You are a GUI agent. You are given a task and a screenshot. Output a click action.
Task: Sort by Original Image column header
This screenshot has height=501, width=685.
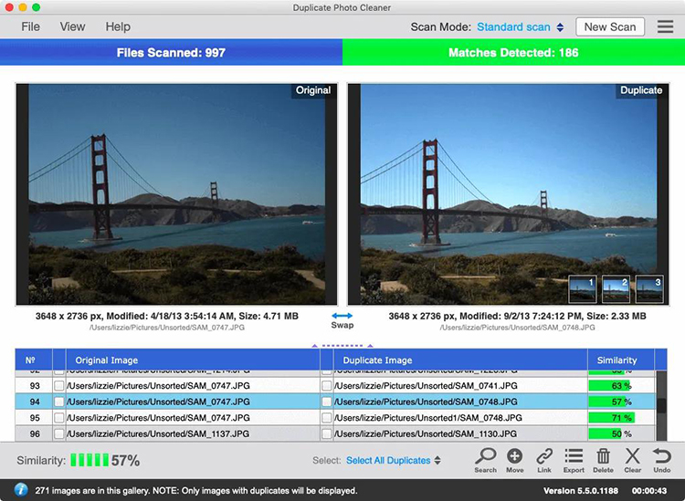(x=193, y=360)
